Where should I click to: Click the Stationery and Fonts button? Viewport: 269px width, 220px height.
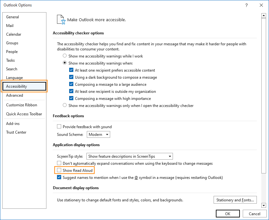[235, 200]
